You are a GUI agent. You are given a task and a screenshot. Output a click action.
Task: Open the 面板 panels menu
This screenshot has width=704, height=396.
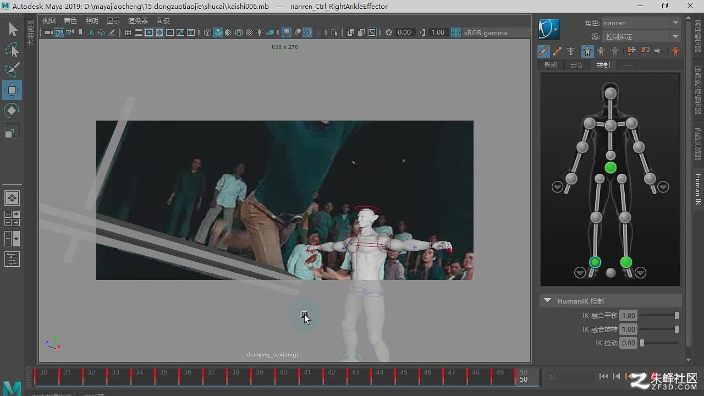[x=163, y=21]
